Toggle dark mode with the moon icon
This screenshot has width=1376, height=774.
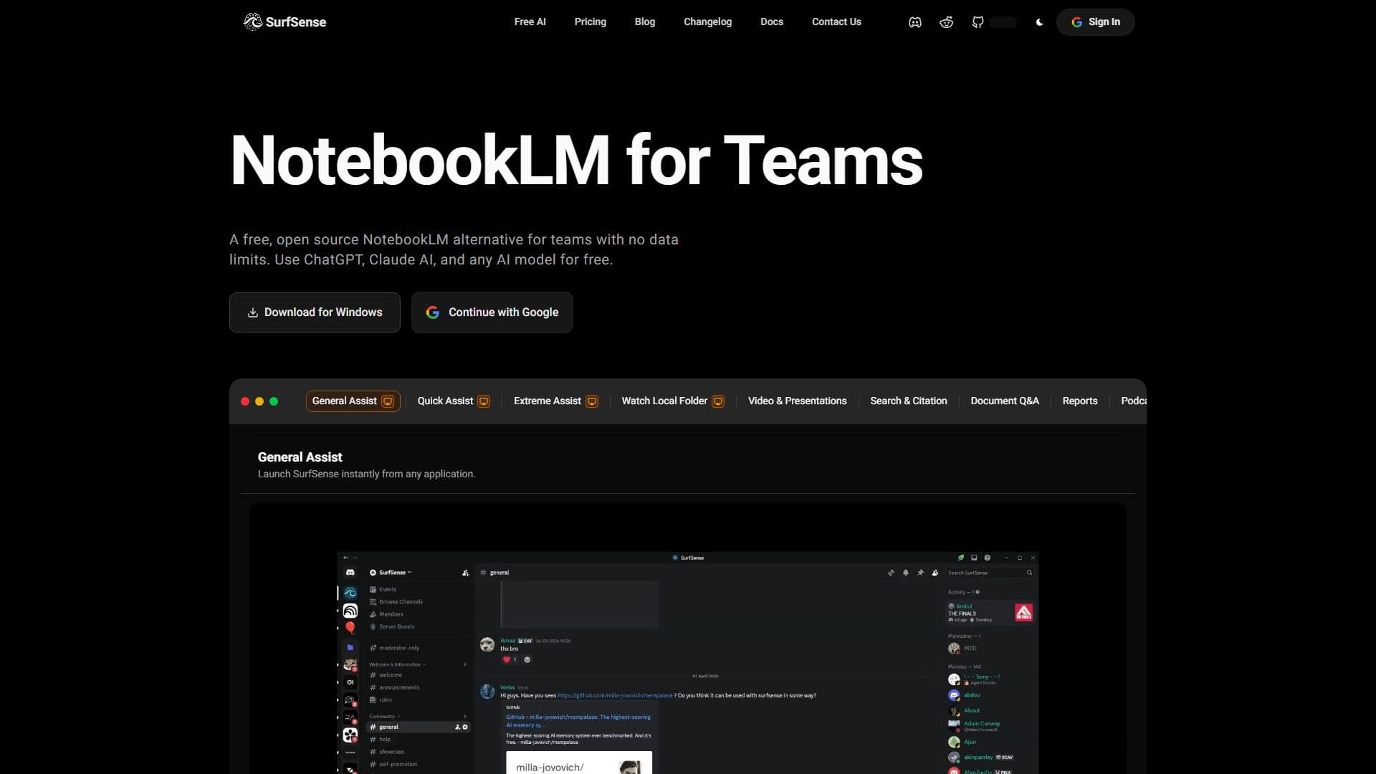pos(1039,22)
